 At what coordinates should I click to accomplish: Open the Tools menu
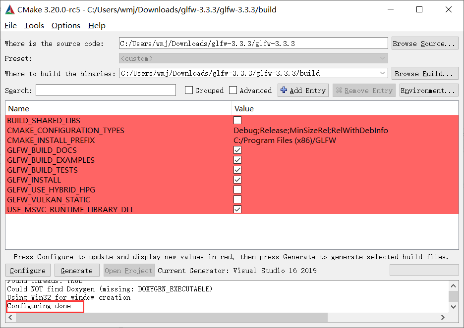[34, 25]
